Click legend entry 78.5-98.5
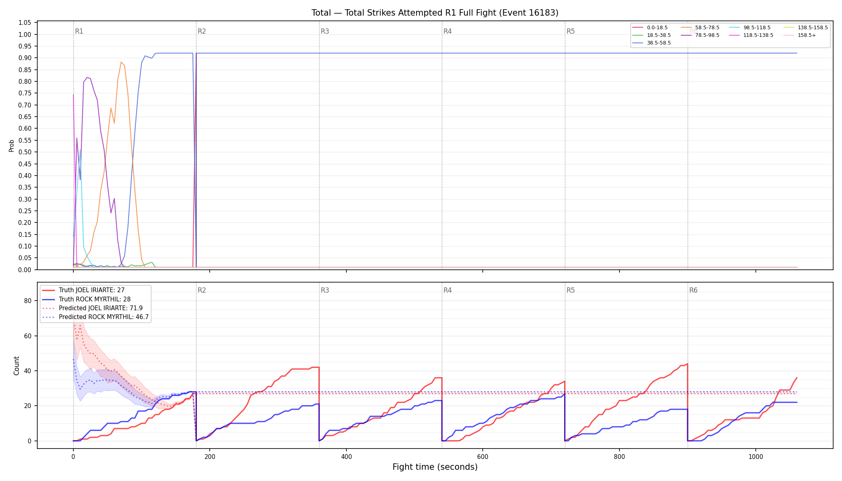 [700, 35]
